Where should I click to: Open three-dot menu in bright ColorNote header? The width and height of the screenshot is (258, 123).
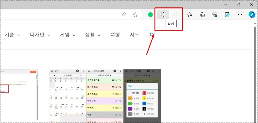pos(121,71)
